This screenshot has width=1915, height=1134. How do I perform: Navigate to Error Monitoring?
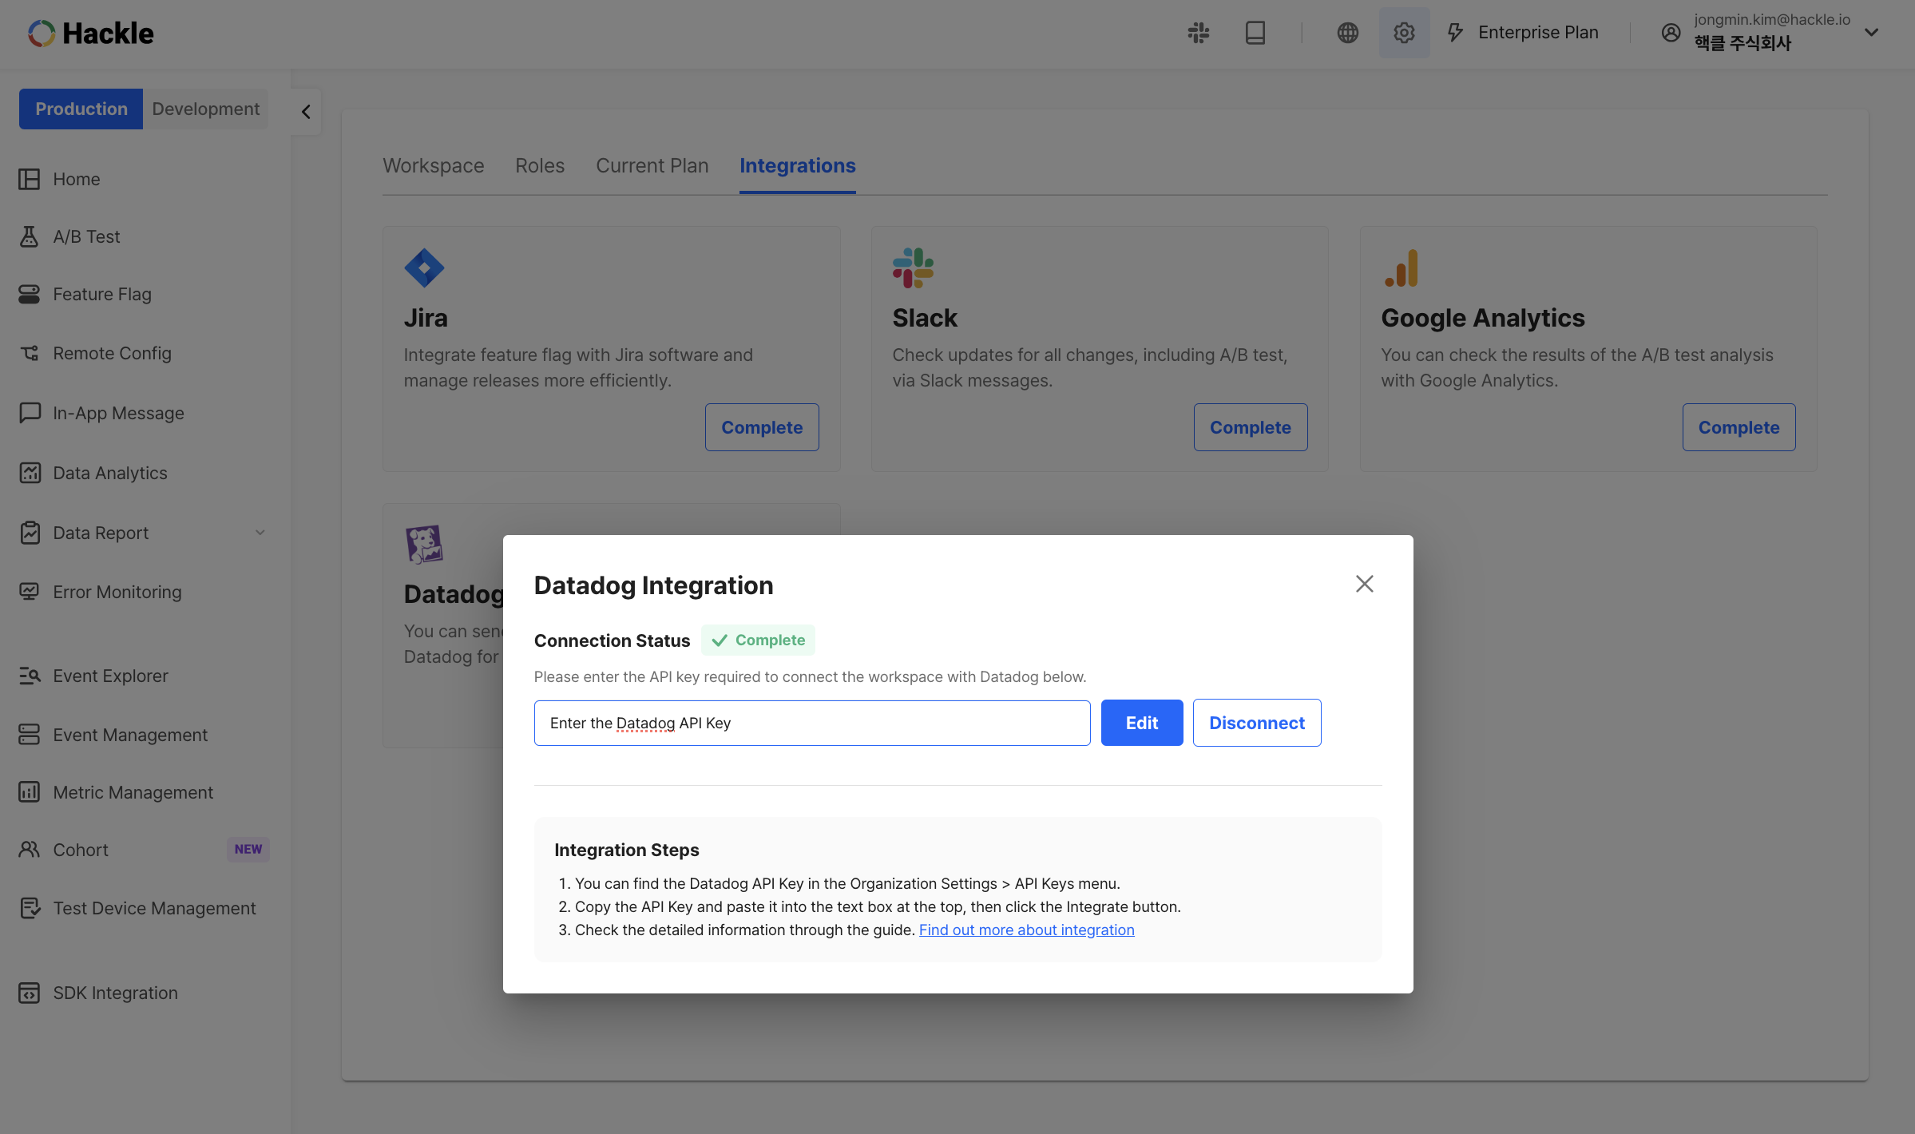tap(116, 591)
